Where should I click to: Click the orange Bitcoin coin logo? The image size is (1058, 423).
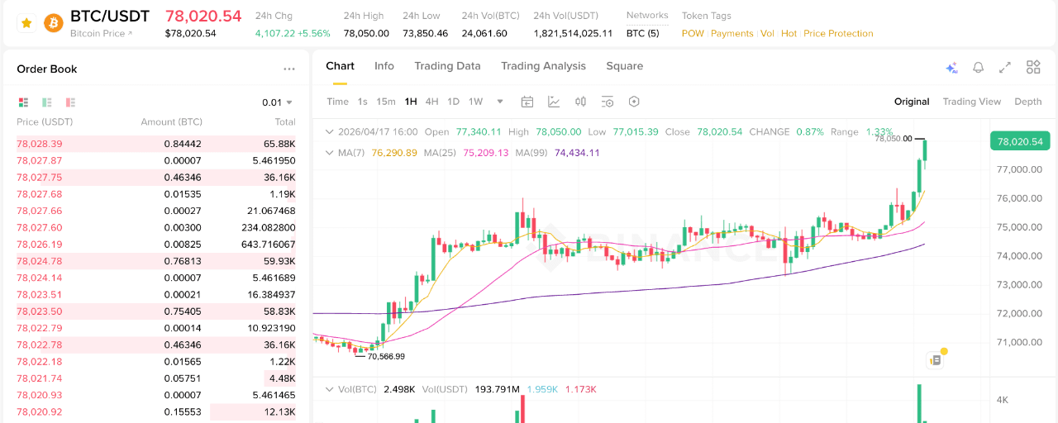tap(53, 23)
